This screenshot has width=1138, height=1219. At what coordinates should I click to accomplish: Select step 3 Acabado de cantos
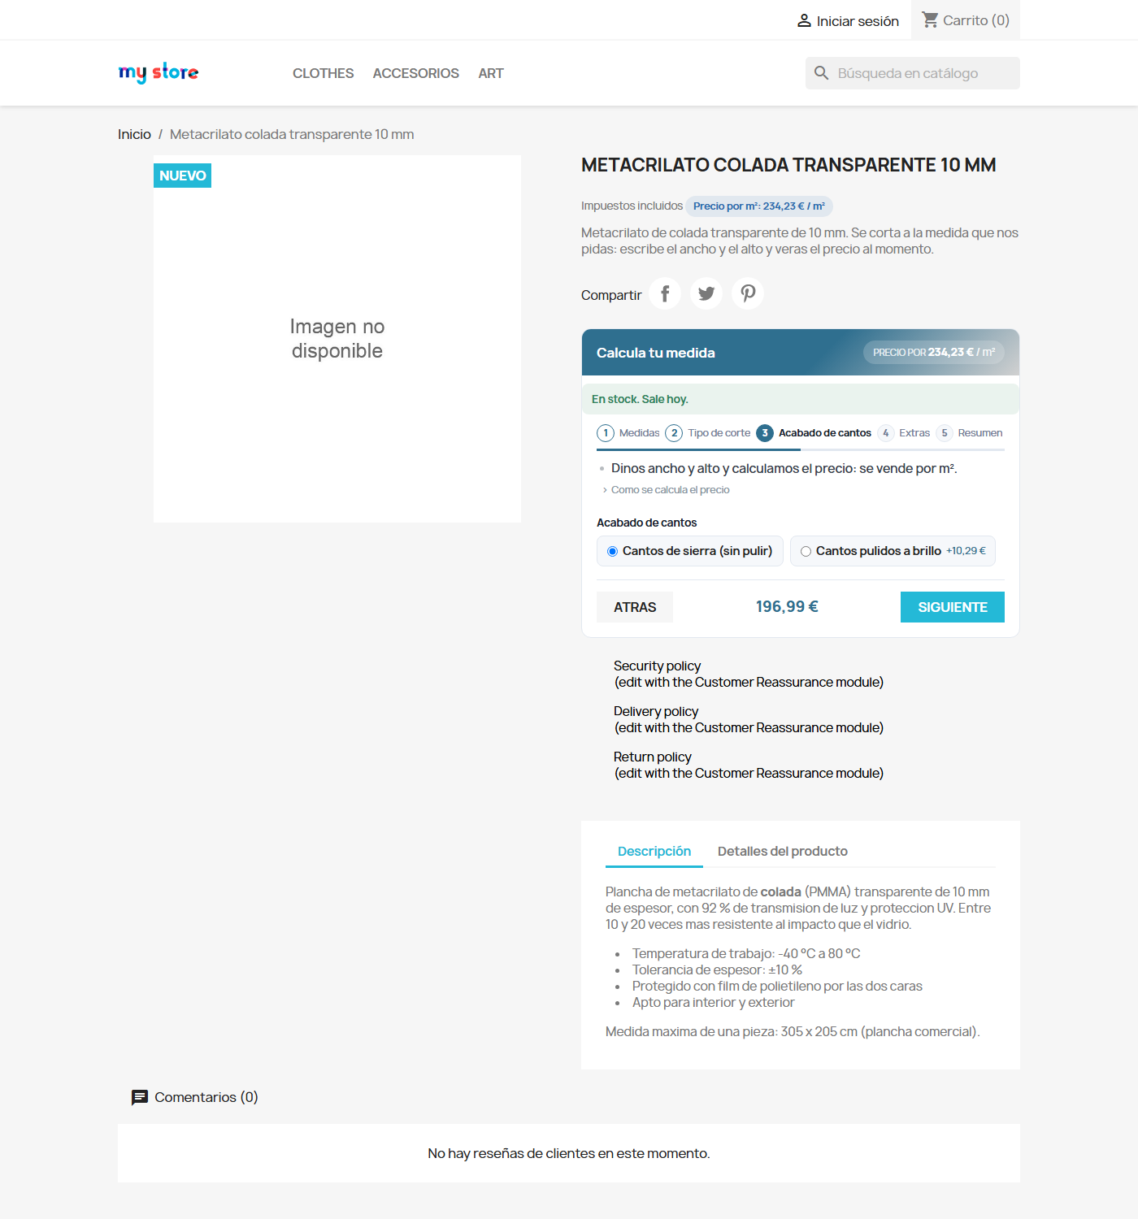pos(814,433)
